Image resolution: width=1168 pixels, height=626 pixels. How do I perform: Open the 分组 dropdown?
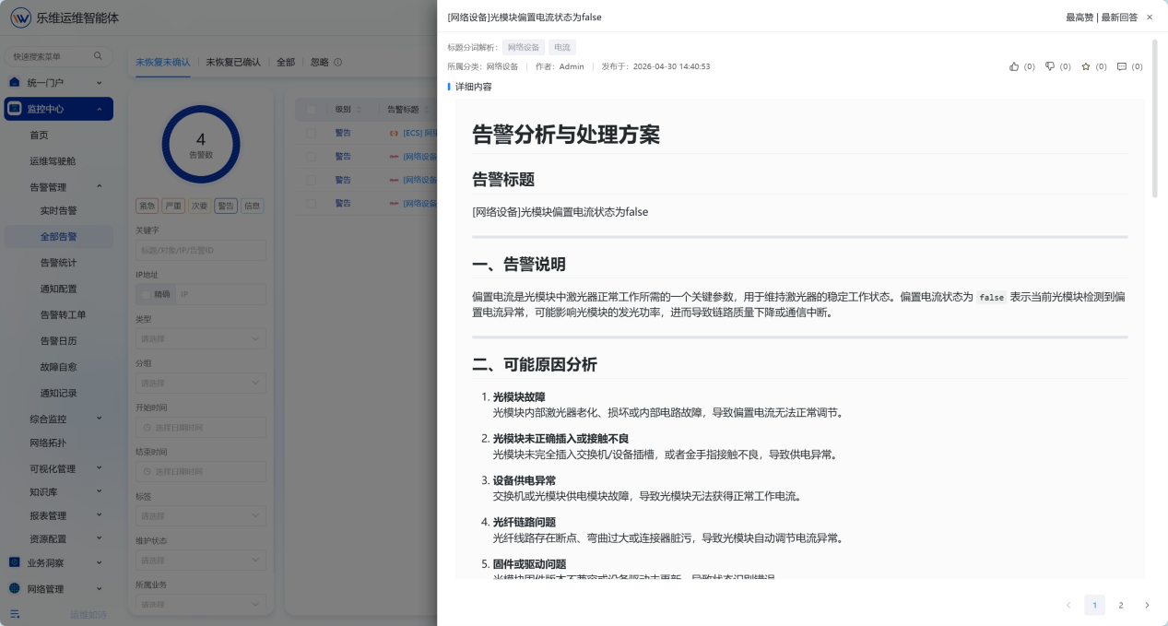[201, 383]
